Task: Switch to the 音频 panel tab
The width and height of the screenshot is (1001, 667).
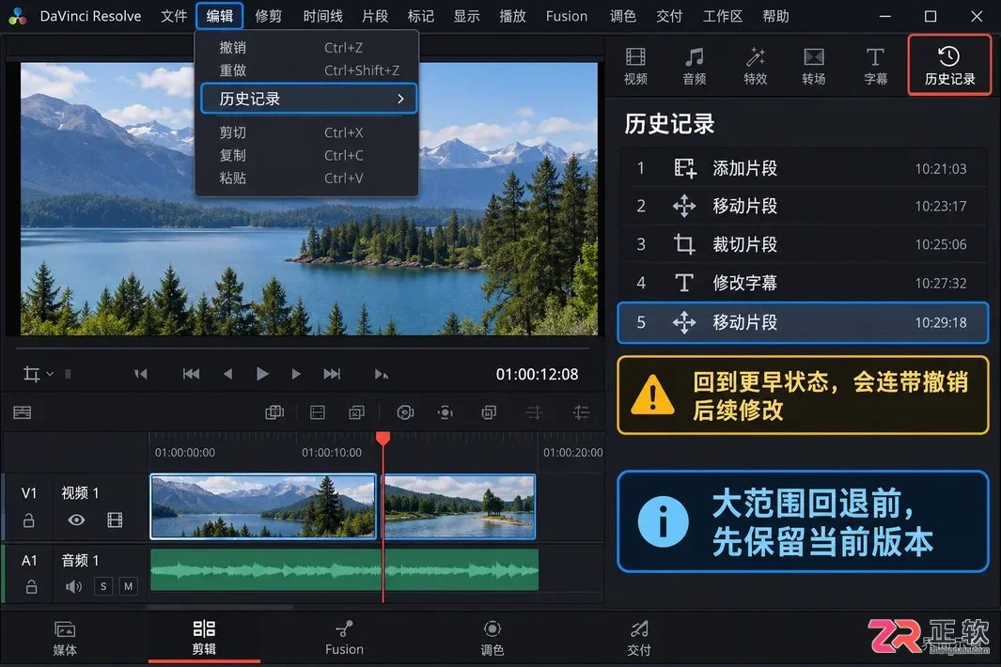Action: 694,66
